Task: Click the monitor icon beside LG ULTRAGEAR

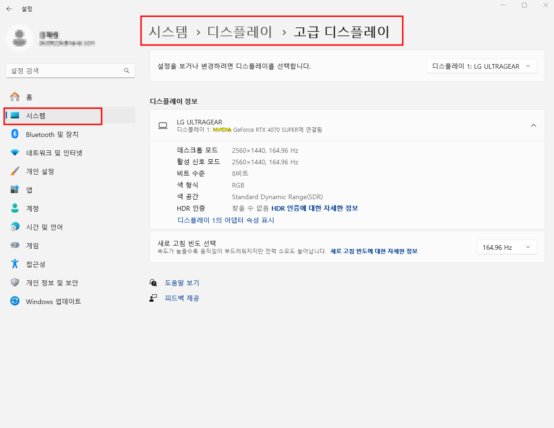Action: pyautogui.click(x=163, y=125)
